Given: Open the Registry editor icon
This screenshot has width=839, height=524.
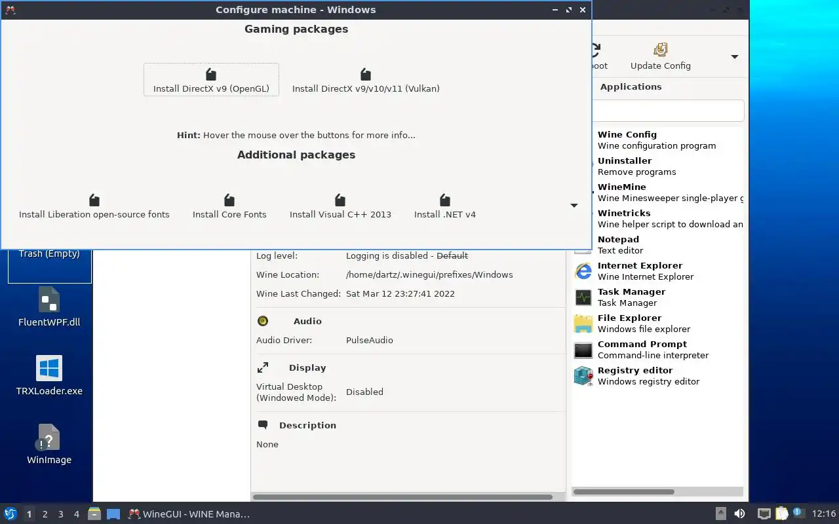Looking at the screenshot, I should 583,375.
